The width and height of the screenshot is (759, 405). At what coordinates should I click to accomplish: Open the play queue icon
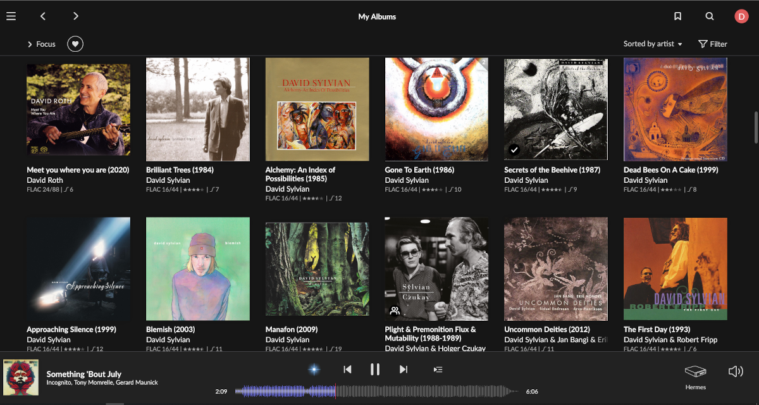438,370
